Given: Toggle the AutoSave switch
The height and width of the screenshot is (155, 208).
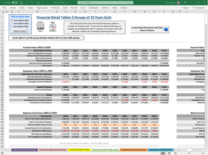Looking at the screenshot, I should tap(15, 3).
